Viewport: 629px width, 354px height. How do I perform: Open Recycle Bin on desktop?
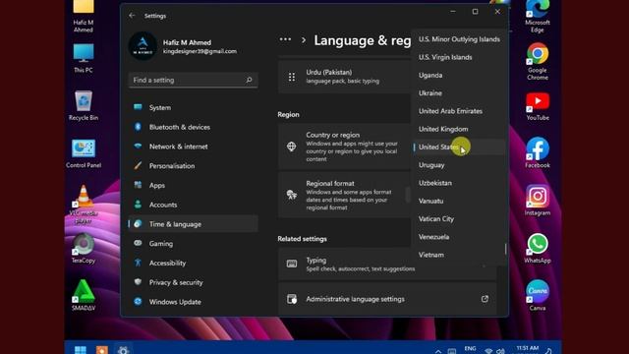tap(83, 105)
